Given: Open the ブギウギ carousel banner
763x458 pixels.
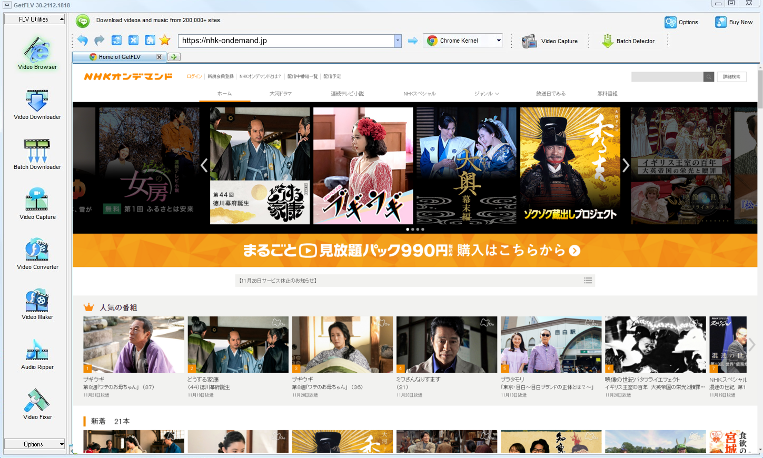Looking at the screenshot, I should [363, 166].
